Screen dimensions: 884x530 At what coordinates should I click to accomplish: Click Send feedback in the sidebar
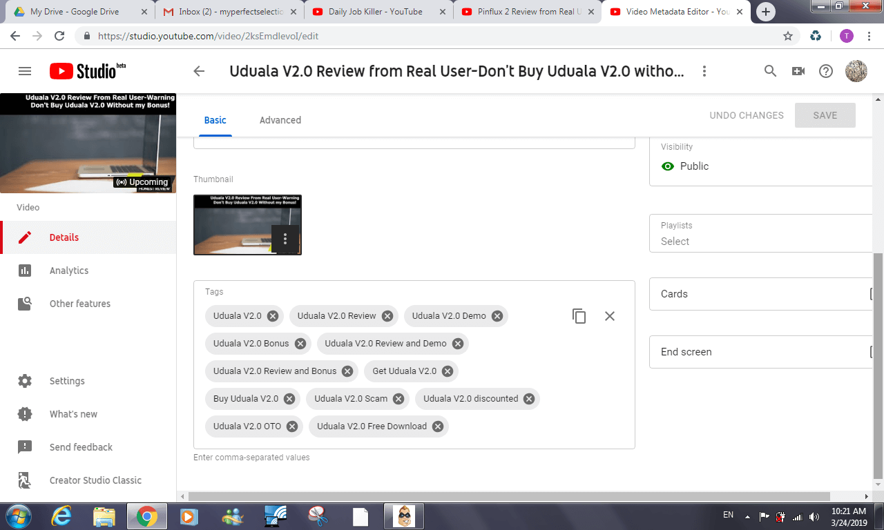pyautogui.click(x=88, y=447)
